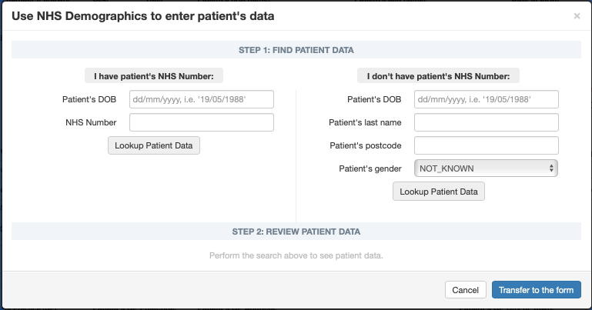Open the Patient's gender NOT_KNOWN dropdown

486,168
